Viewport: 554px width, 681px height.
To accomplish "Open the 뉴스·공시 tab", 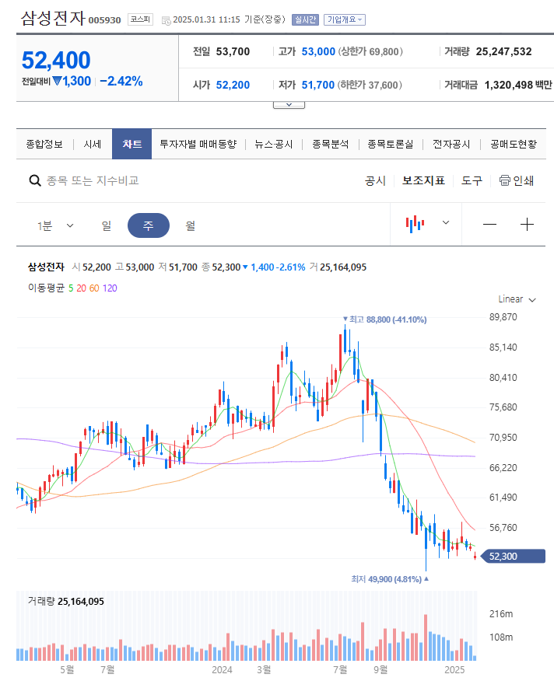I will tap(274, 144).
